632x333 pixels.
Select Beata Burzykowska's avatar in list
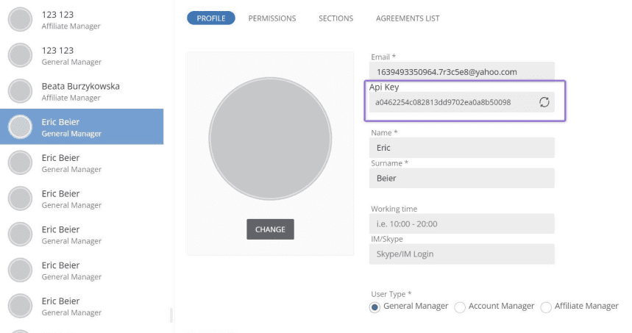(x=20, y=91)
